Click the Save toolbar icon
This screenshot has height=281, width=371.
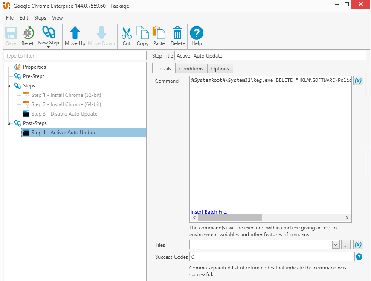[x=11, y=33]
